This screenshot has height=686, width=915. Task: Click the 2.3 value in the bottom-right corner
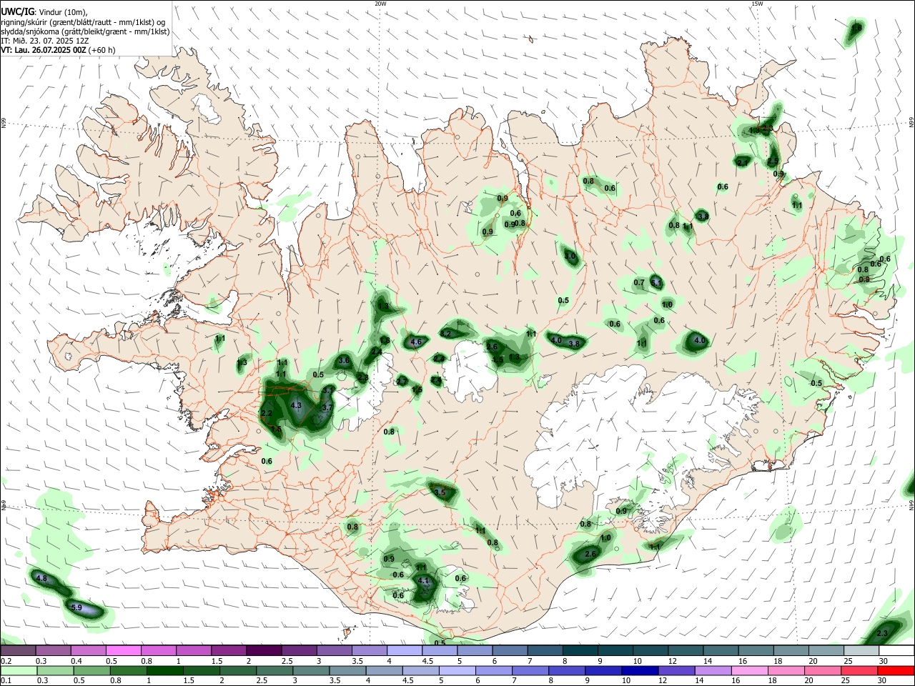click(x=882, y=634)
